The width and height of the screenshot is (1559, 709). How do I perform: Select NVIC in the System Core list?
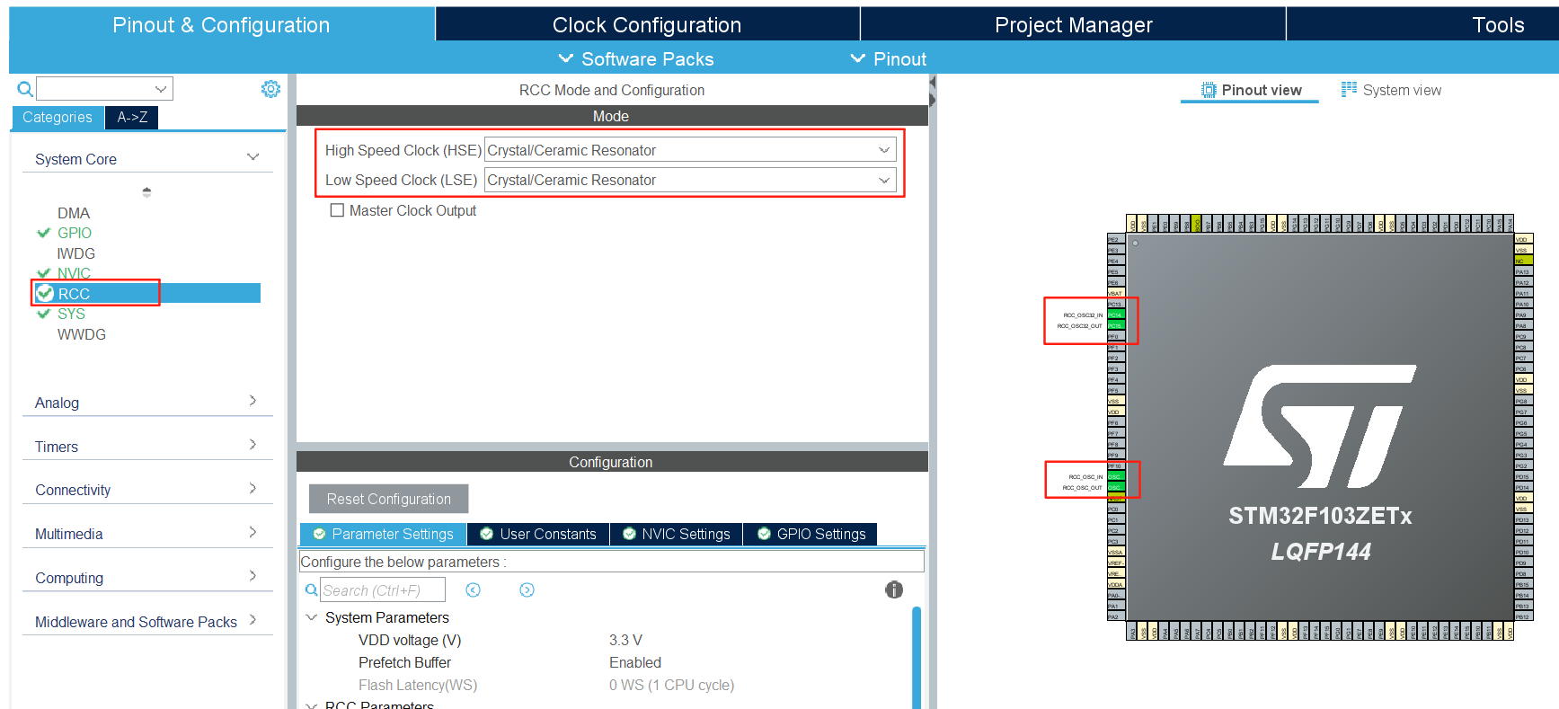click(x=74, y=273)
